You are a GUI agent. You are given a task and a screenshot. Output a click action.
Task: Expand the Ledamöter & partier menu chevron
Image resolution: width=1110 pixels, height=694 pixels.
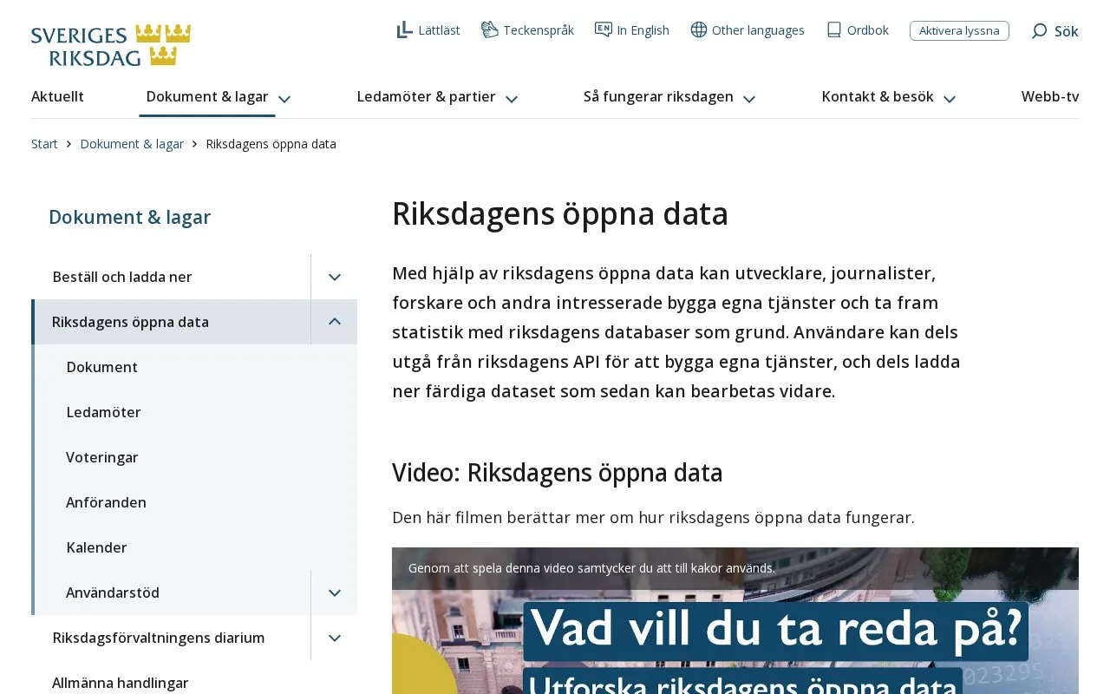(512, 99)
